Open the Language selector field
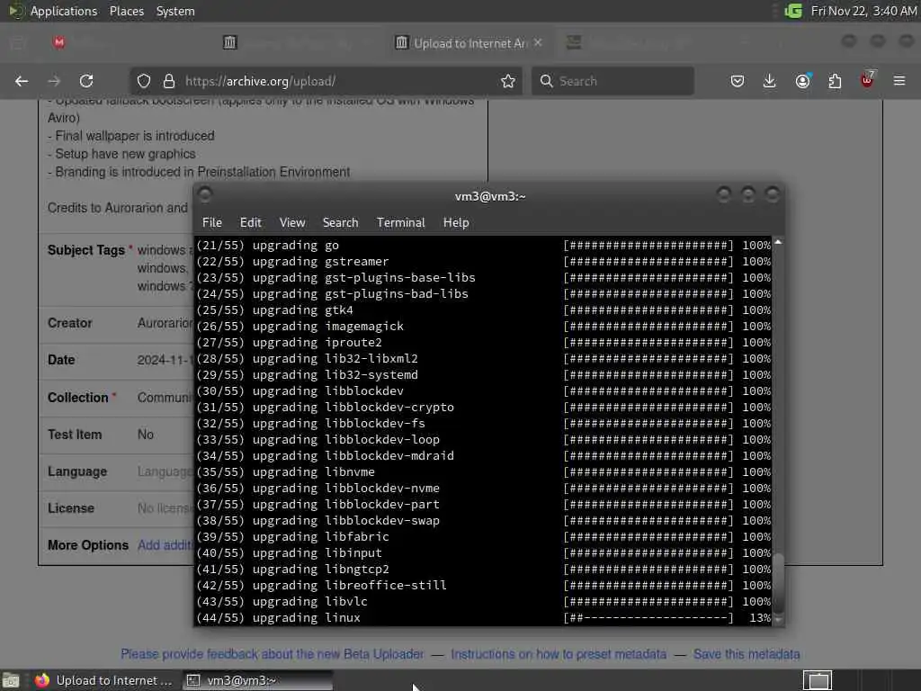 (165, 471)
